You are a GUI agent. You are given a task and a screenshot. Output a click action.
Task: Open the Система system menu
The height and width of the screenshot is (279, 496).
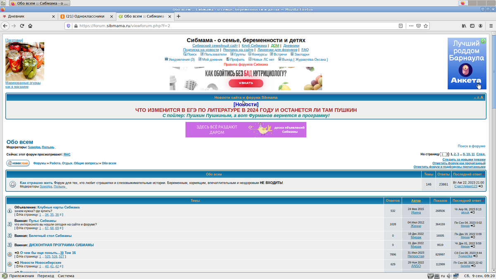tap(66, 276)
